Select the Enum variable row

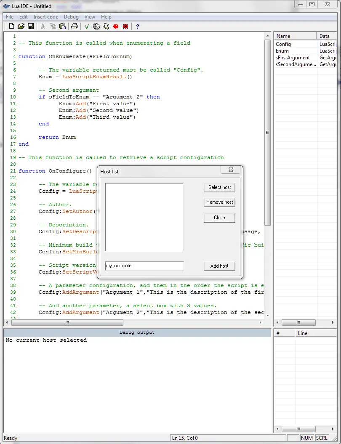click(x=306, y=51)
